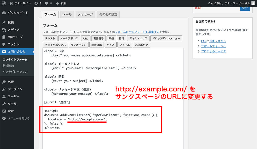Insert 承諾確認 form tag

[97, 45]
